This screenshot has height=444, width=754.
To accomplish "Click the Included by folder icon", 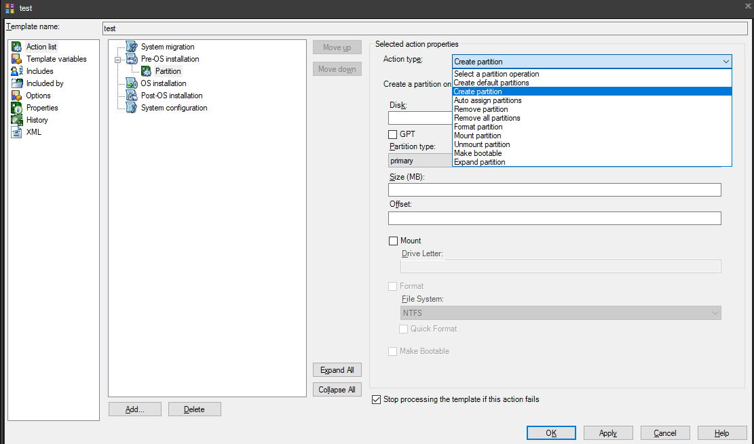I will tap(17, 83).
